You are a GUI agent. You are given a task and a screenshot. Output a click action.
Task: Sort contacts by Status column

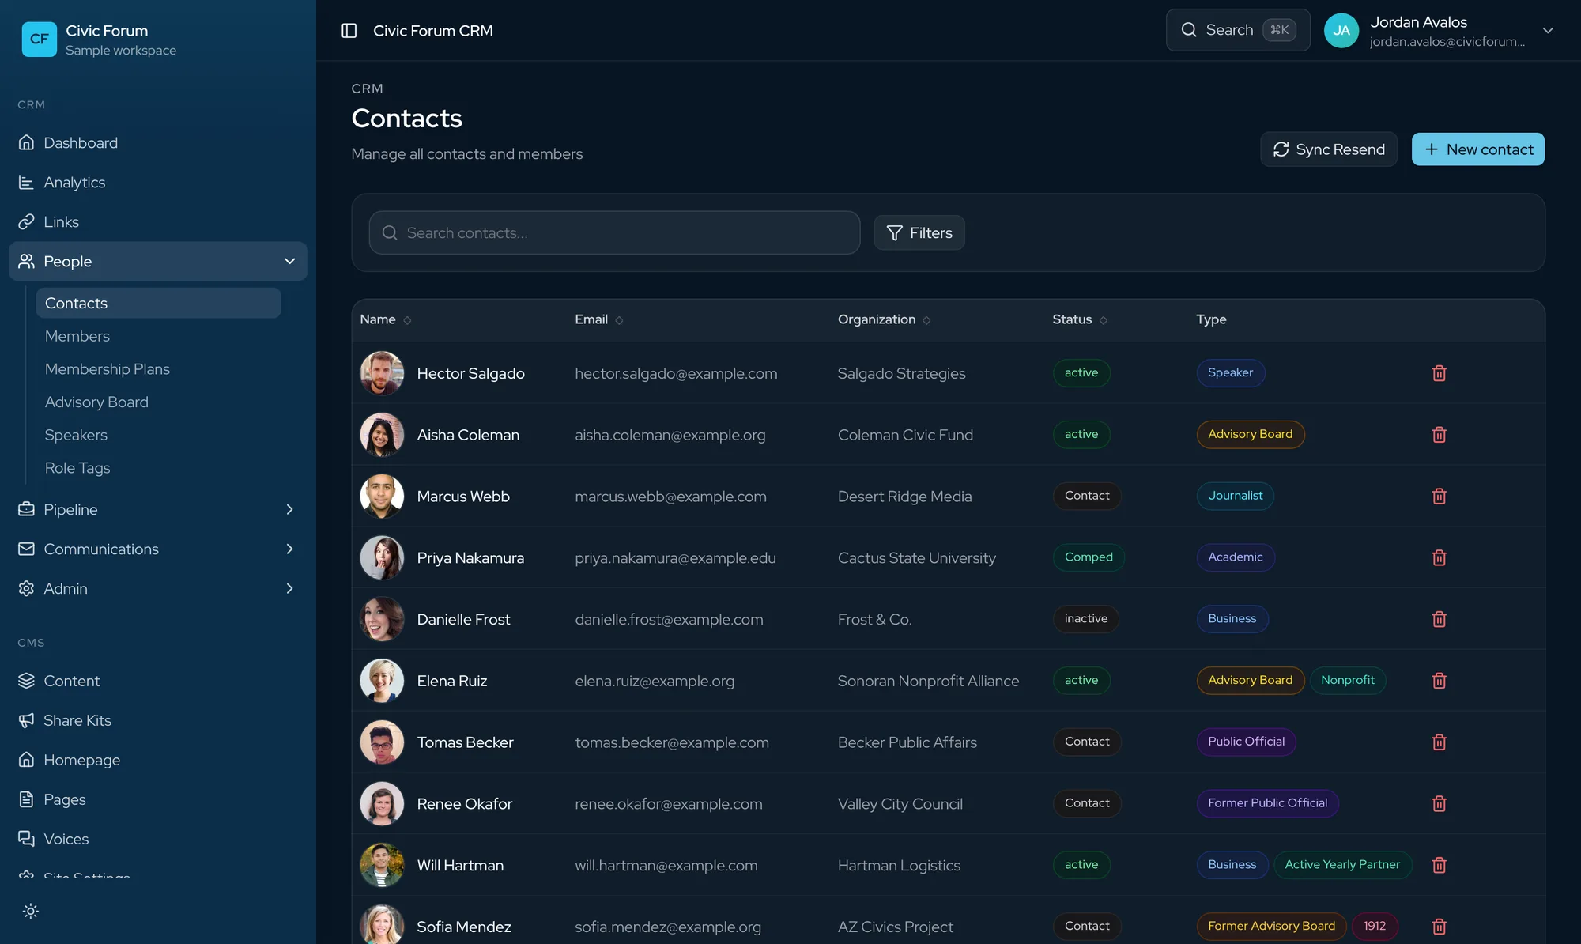[1079, 319]
